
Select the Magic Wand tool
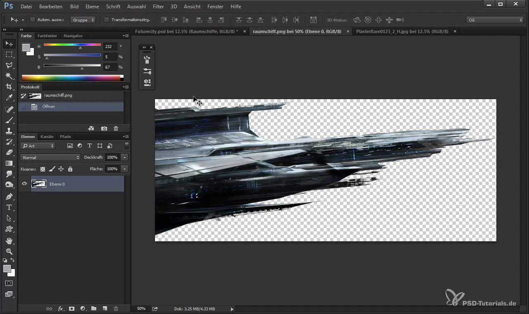(x=9, y=76)
